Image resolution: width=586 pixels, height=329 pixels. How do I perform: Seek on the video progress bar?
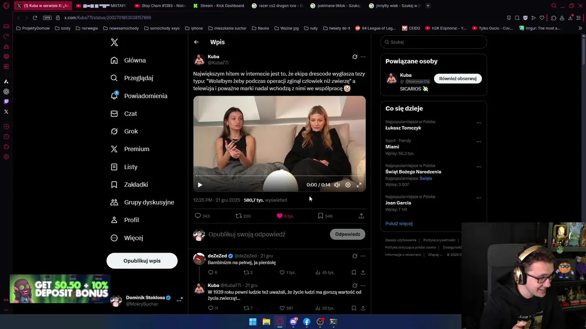(279, 175)
